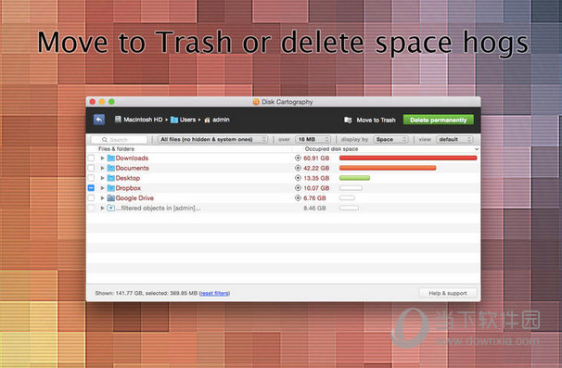Toggle the Dropbox row checkbox
Screen dimensions: 562x368
[x=91, y=188]
